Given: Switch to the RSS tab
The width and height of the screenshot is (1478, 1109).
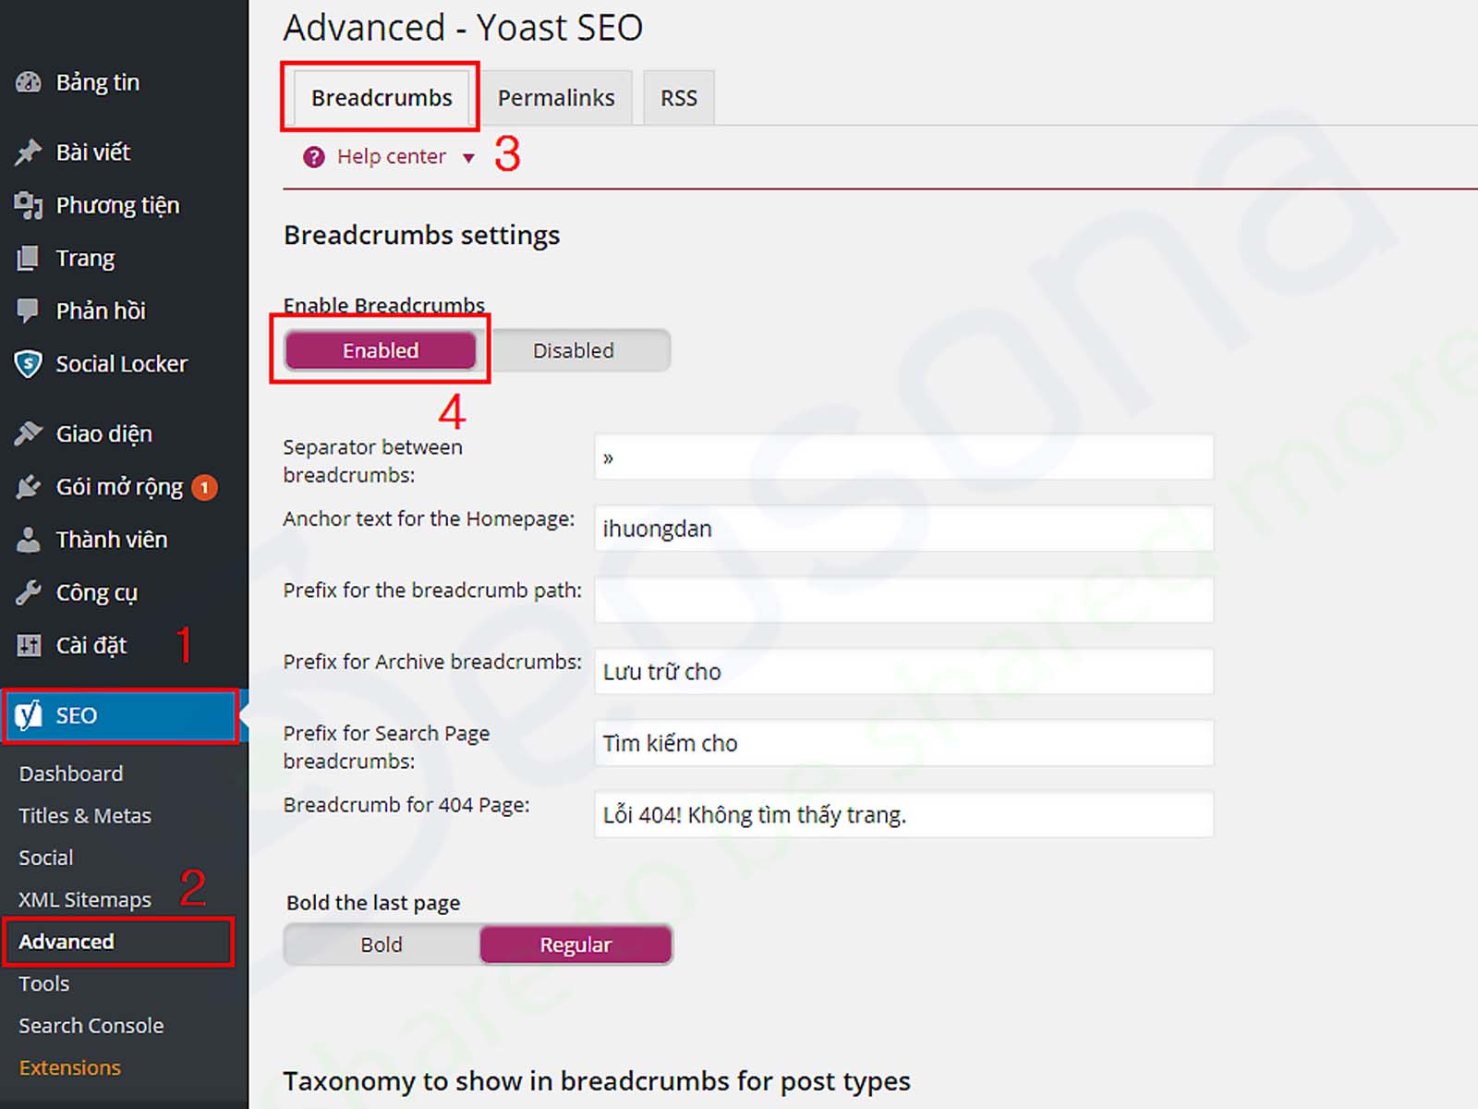Looking at the screenshot, I should [679, 98].
